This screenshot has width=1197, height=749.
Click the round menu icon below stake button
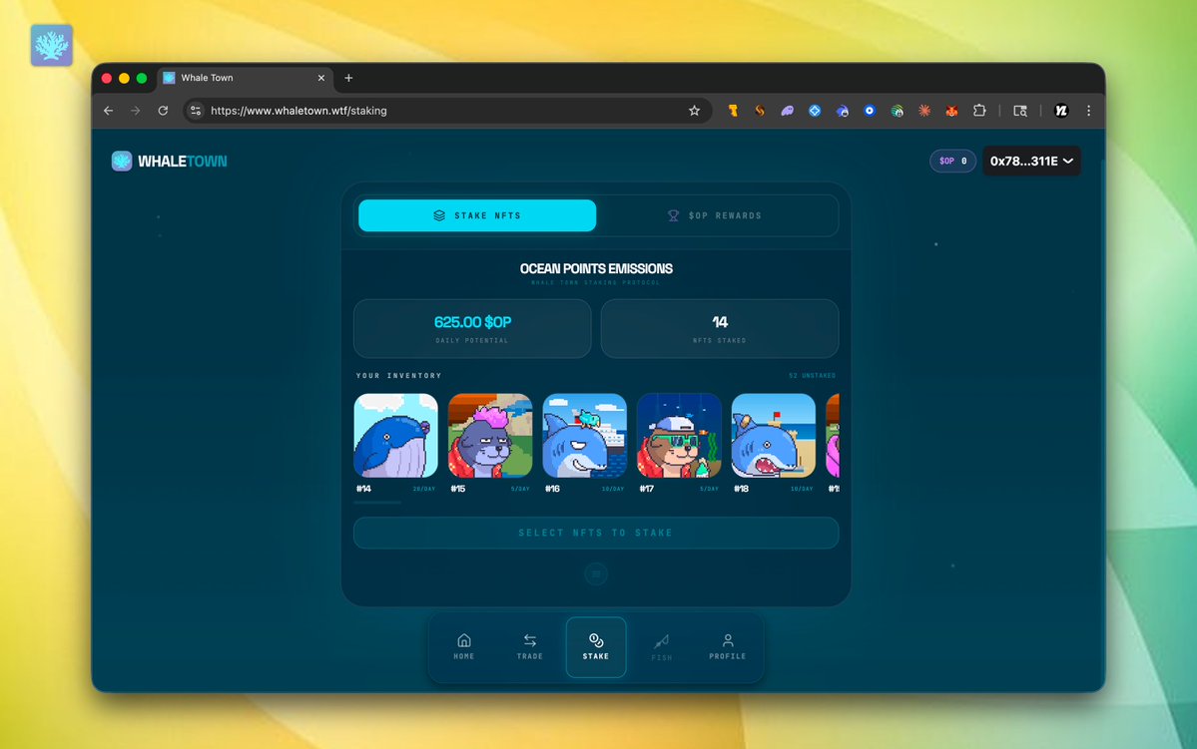pos(596,574)
